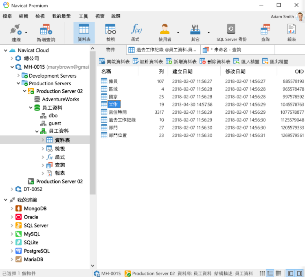Click the Navicat Cloud icon in tree
Screen dimensions: 305x277
(13, 50)
